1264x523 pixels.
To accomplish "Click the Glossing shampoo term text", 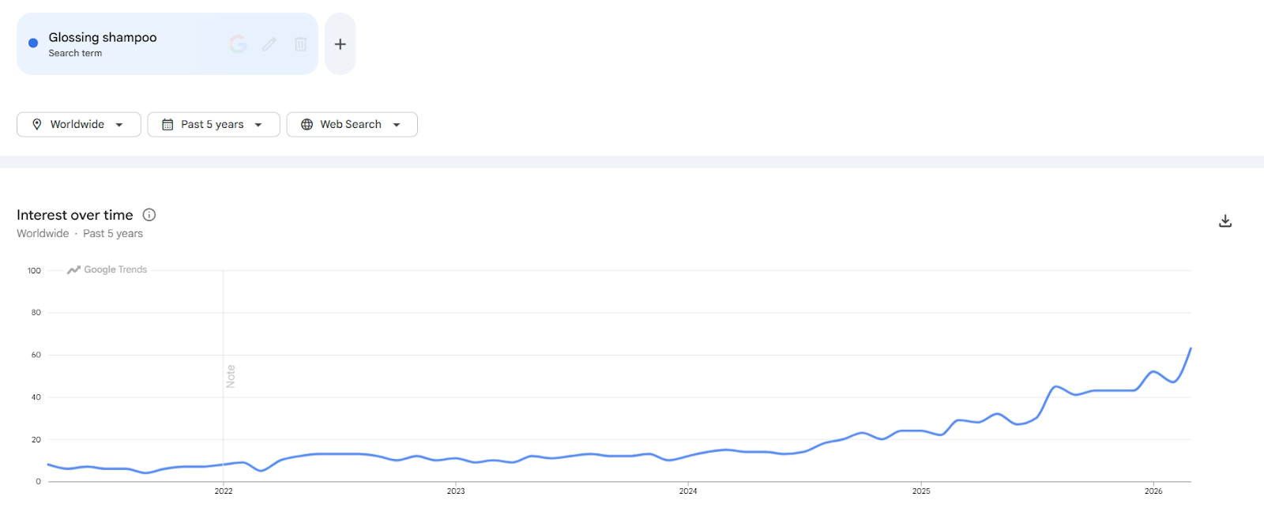I will click(x=103, y=37).
